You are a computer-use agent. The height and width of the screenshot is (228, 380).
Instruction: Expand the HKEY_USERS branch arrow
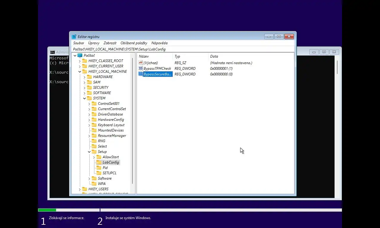(x=80, y=189)
